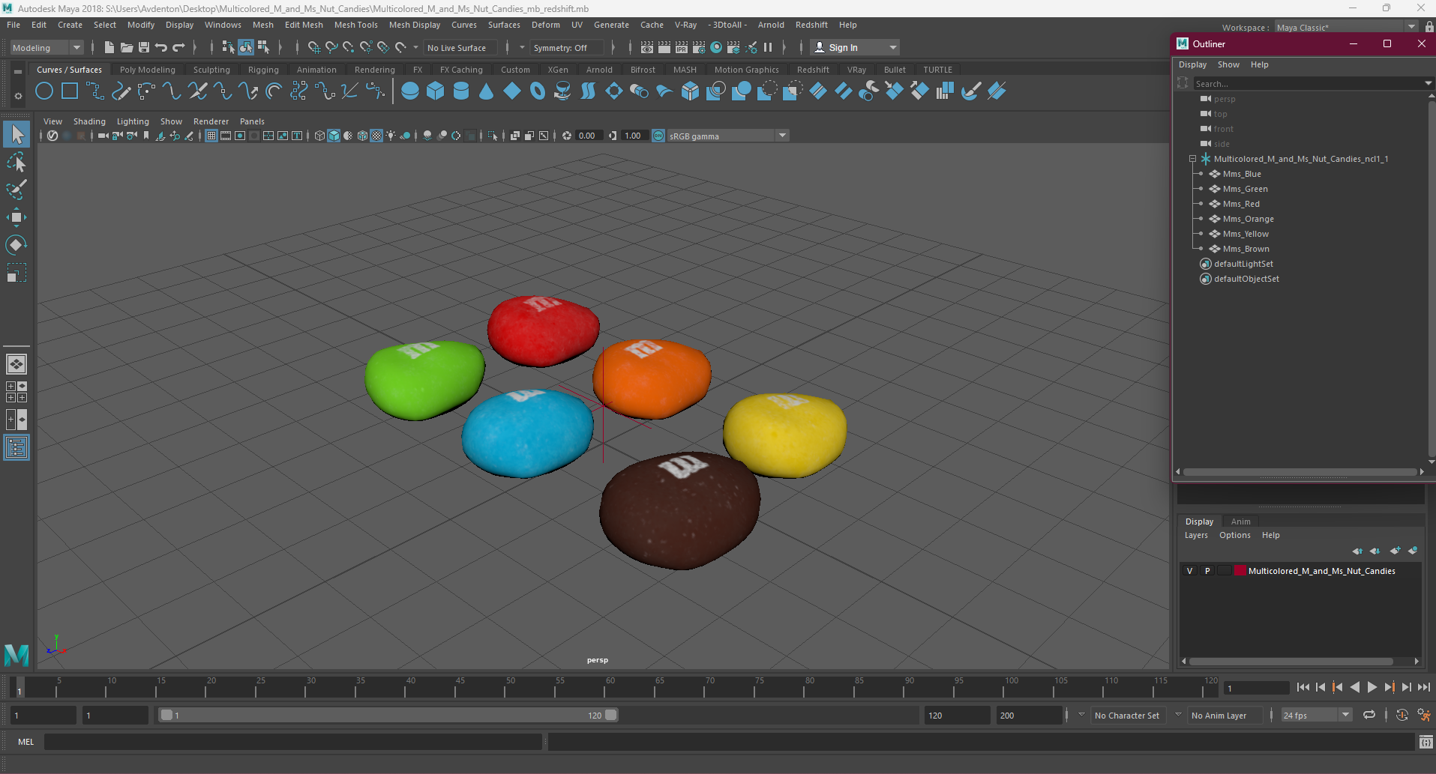The image size is (1436, 774).
Task: Click the MEL command input field
Action: coord(292,742)
